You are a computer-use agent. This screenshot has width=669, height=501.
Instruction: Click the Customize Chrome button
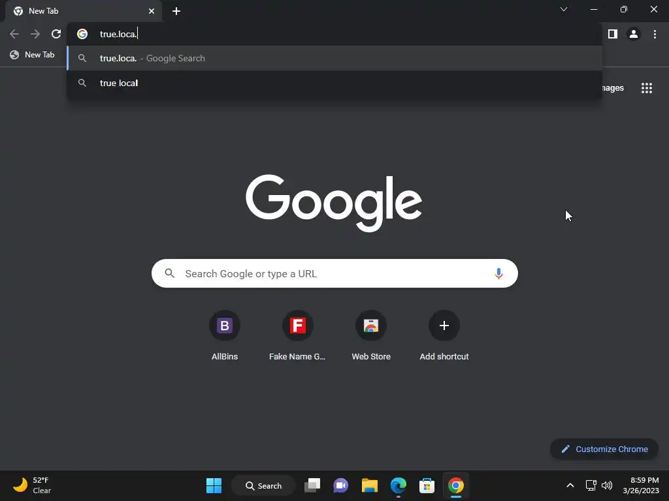(604, 449)
